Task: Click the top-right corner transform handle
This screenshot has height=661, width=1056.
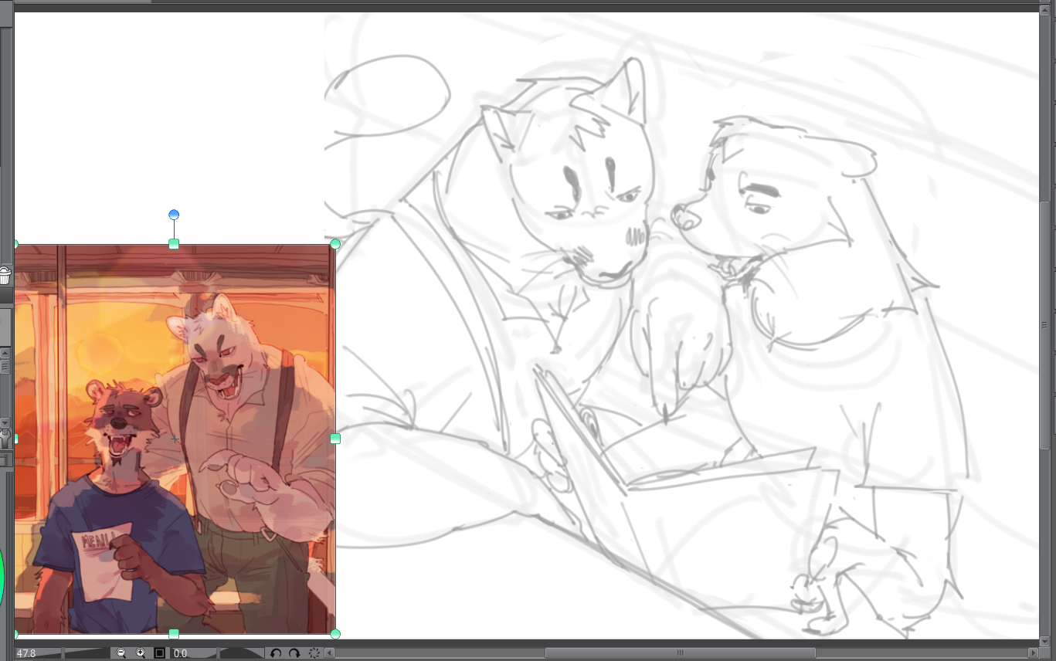Action: tap(335, 244)
